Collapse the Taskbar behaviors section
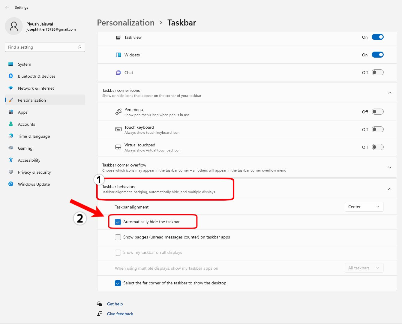This screenshot has width=402, height=324. [389, 189]
